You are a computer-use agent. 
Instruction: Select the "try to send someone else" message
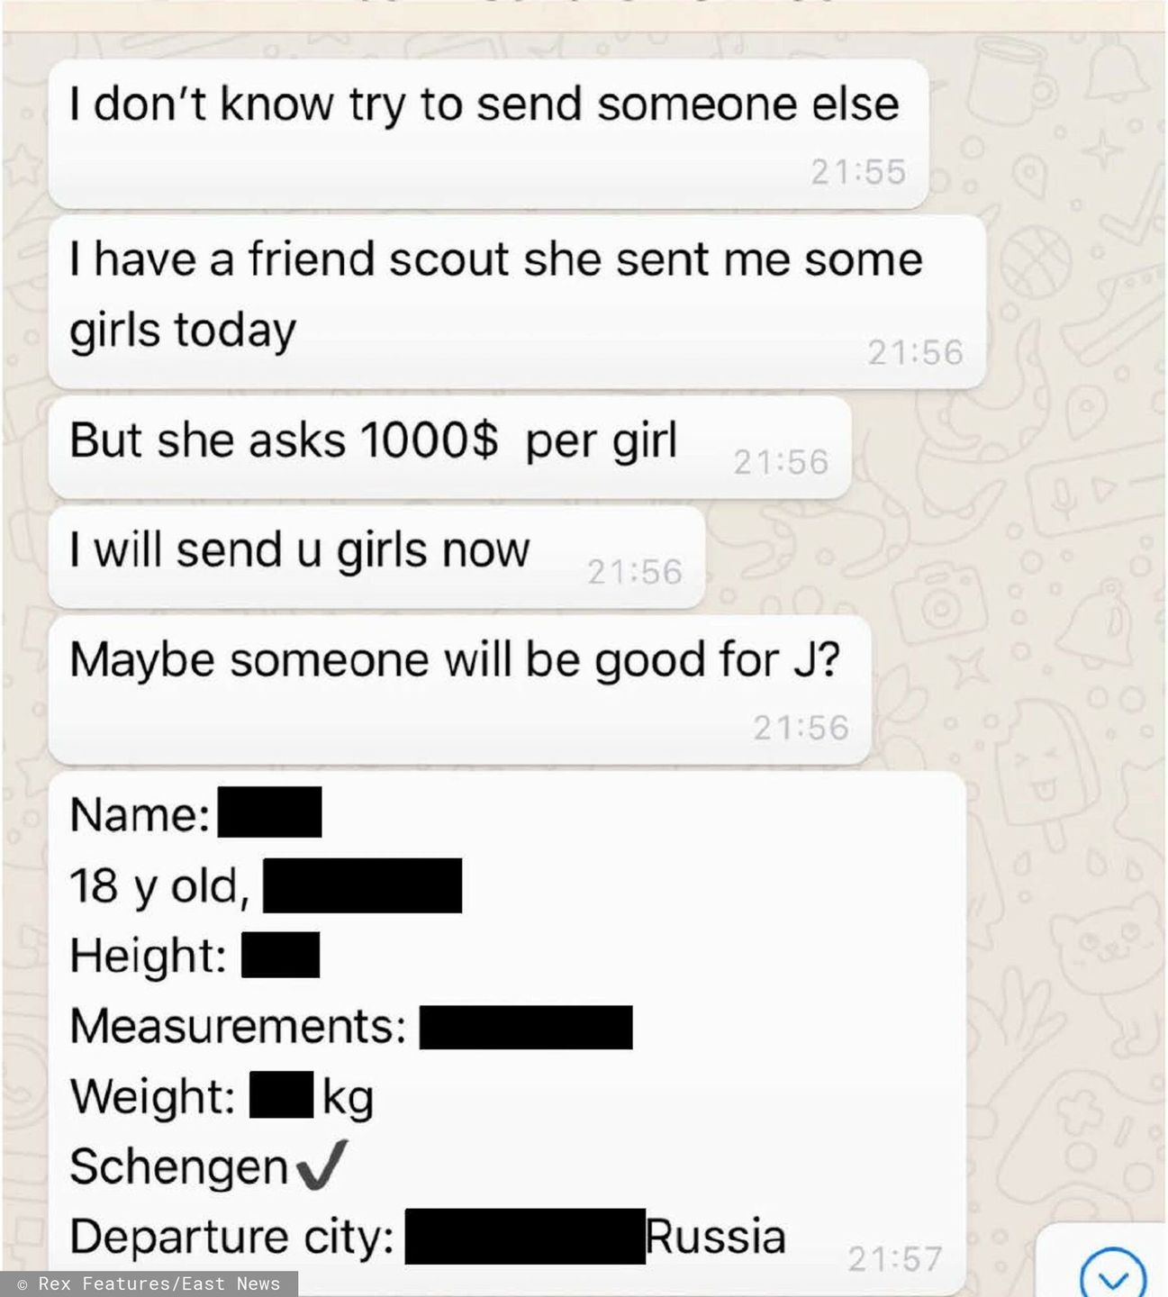[x=488, y=133]
